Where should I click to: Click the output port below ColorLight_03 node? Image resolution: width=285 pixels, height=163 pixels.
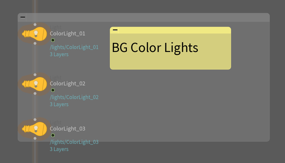[x=35, y=138]
